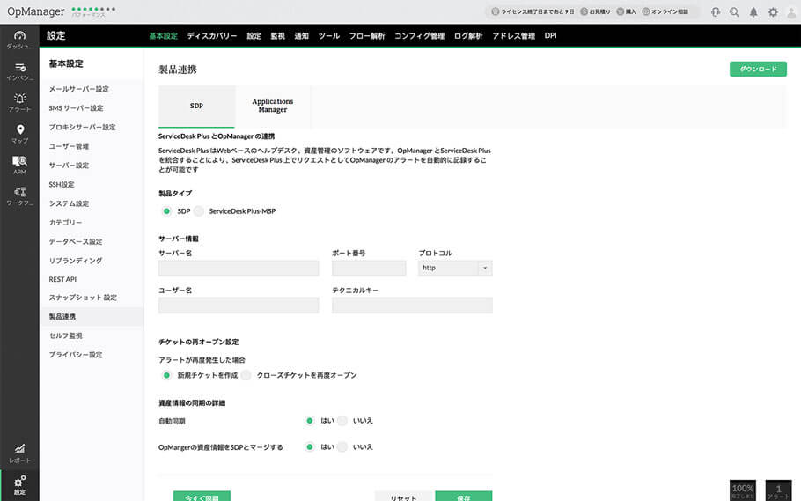Image resolution: width=801 pixels, height=501 pixels.
Task: Switch to the SDP tab
Action: pyautogui.click(x=196, y=106)
